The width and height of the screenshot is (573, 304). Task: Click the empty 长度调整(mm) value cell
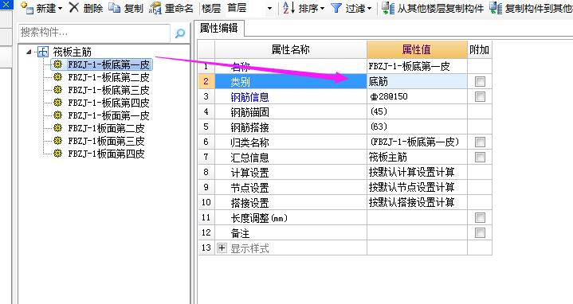417,218
